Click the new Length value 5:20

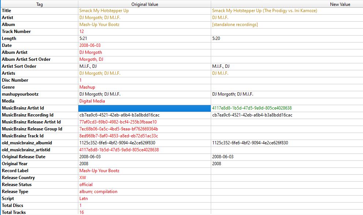[216, 38]
